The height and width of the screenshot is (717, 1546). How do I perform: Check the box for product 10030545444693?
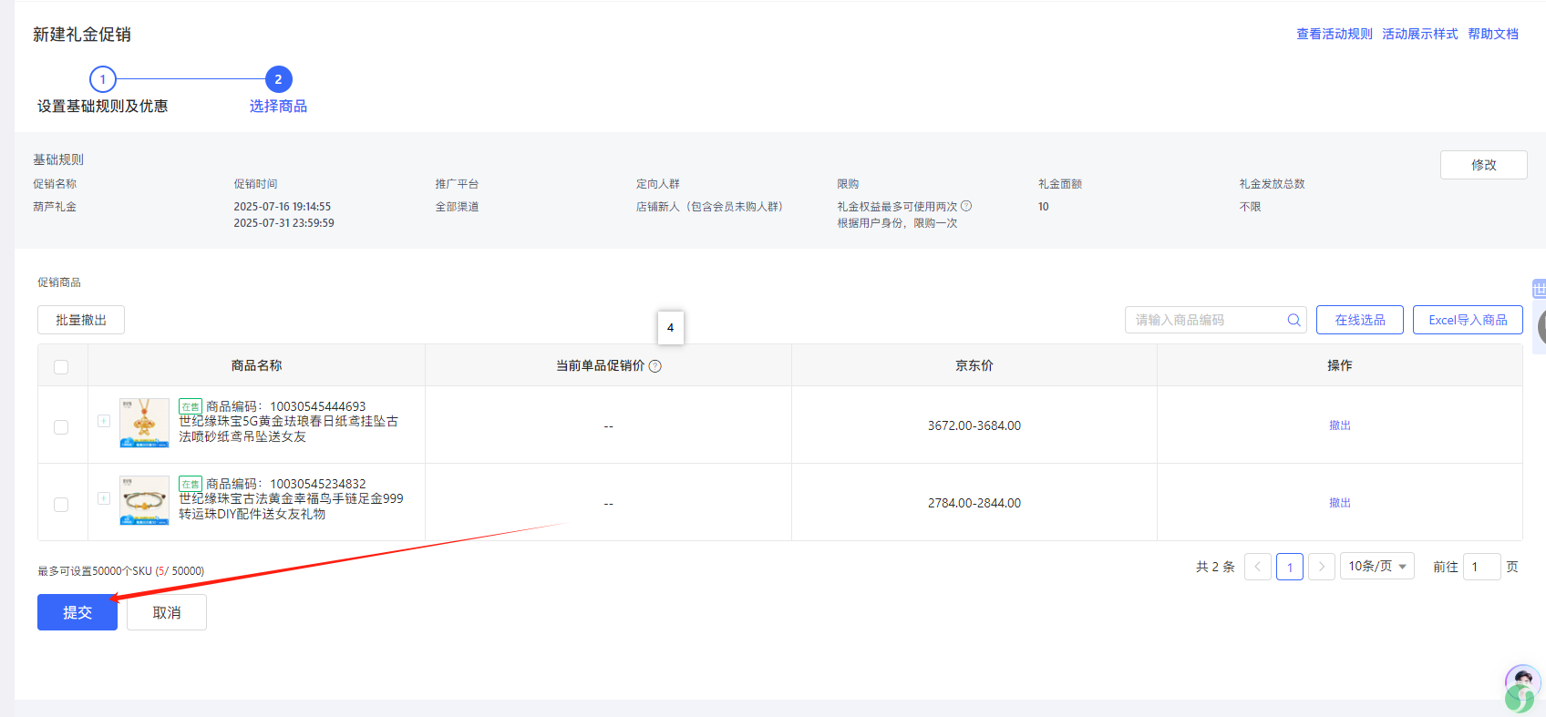[x=61, y=426]
